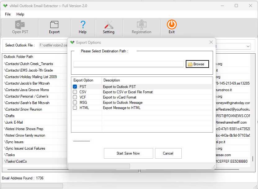
Task: Browse for a destination folder
Action: tap(197, 64)
